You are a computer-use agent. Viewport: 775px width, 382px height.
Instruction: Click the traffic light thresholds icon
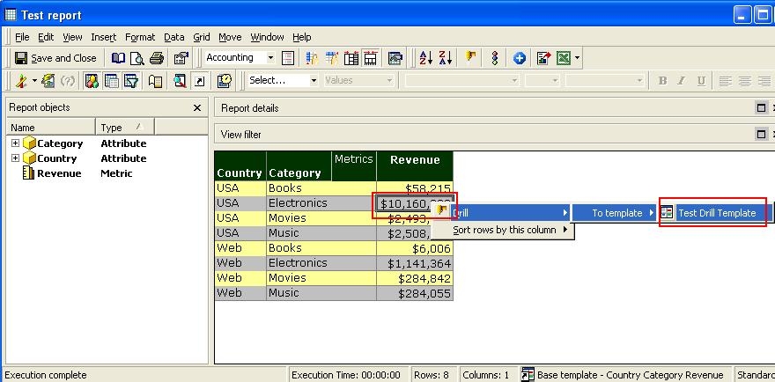(495, 58)
